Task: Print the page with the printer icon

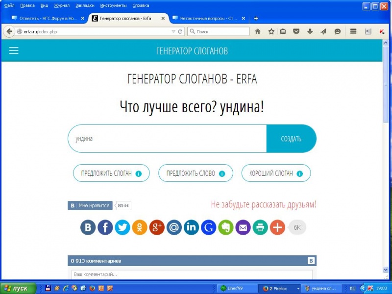Action: 260,227
